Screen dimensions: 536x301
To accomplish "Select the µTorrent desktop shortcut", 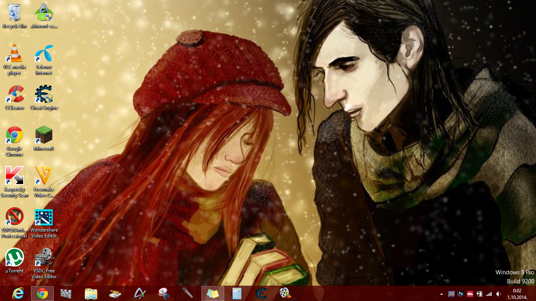I will pyautogui.click(x=15, y=261).
